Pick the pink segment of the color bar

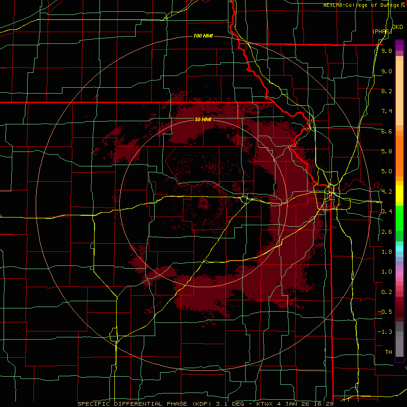[399, 274]
